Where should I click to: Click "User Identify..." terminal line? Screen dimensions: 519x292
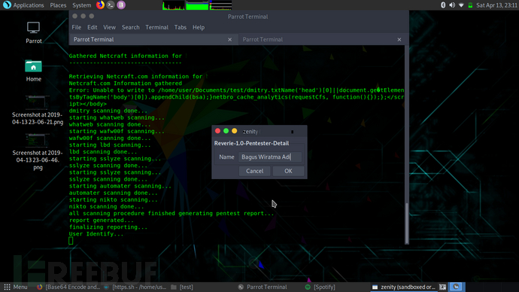[x=96, y=234]
